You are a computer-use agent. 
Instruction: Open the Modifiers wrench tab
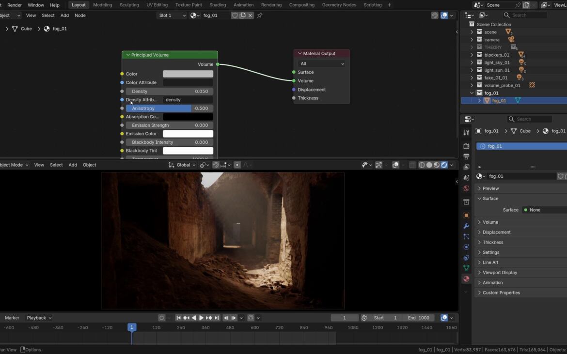(x=466, y=226)
